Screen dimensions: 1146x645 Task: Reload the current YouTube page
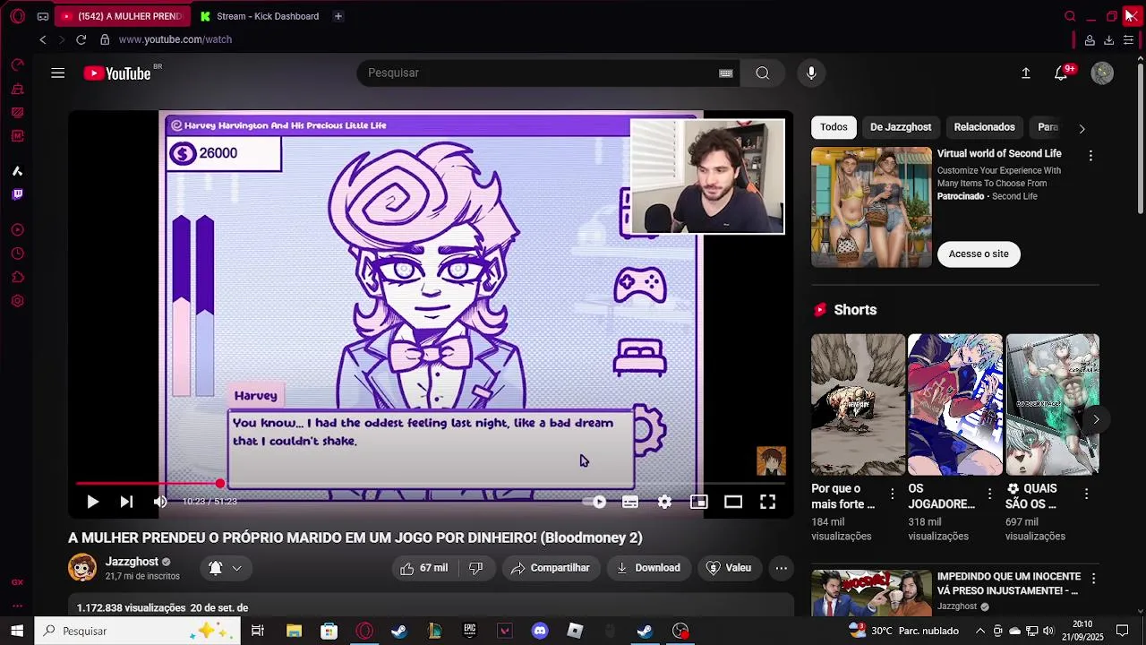pyautogui.click(x=81, y=39)
